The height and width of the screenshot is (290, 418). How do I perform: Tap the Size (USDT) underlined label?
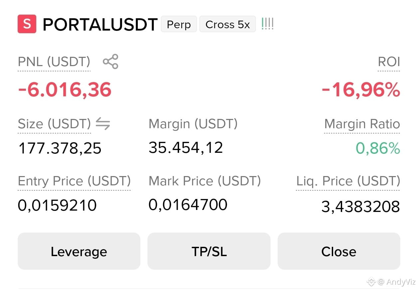coord(54,124)
